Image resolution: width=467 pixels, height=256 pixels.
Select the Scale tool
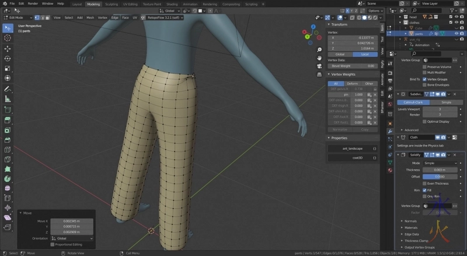(x=8, y=68)
